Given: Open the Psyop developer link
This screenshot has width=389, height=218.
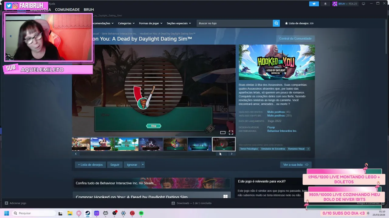Looking at the screenshot, I should 271,127.
